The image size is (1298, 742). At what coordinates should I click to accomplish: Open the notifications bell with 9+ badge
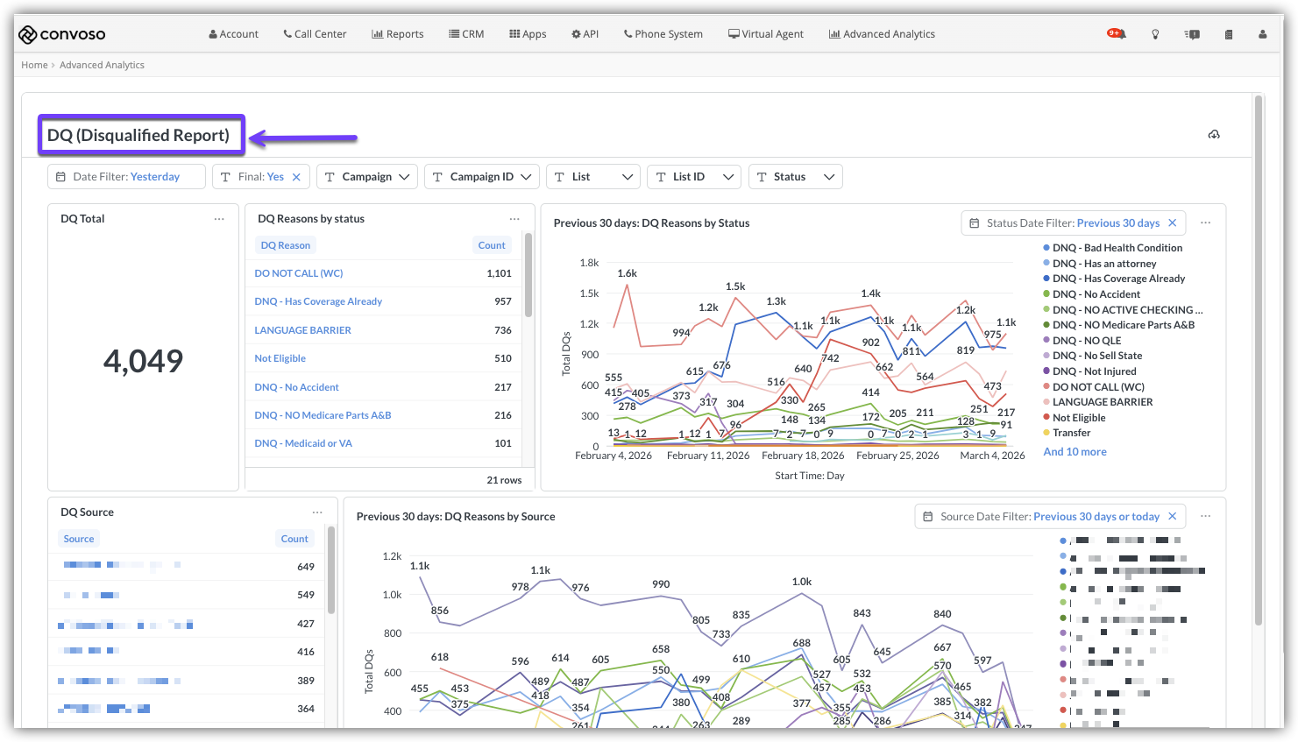click(x=1117, y=34)
